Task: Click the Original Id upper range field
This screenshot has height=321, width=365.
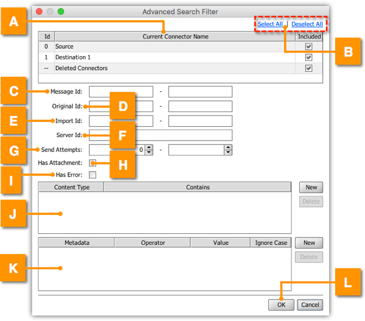Action: pos(200,107)
